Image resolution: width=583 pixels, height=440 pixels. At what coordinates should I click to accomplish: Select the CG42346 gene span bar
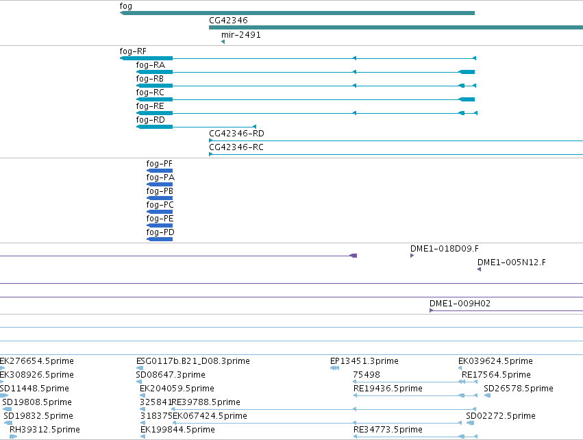click(396, 27)
